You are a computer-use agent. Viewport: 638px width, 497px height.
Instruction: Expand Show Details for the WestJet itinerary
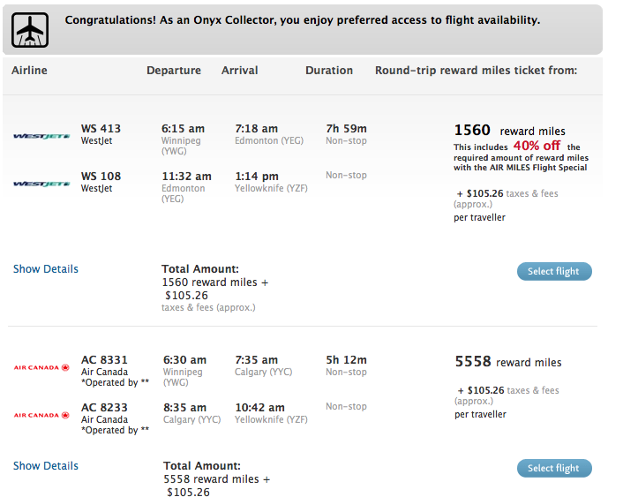(x=46, y=269)
